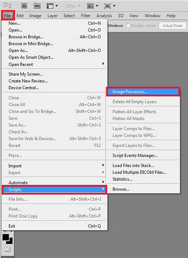This screenshot has width=188, height=258.
Task: Expand the Automate submenu
Action: point(54,182)
